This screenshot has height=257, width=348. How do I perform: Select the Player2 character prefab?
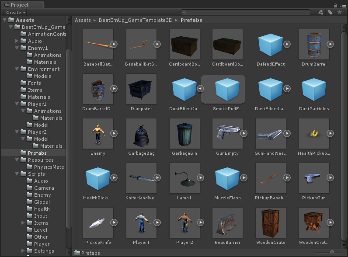184,223
